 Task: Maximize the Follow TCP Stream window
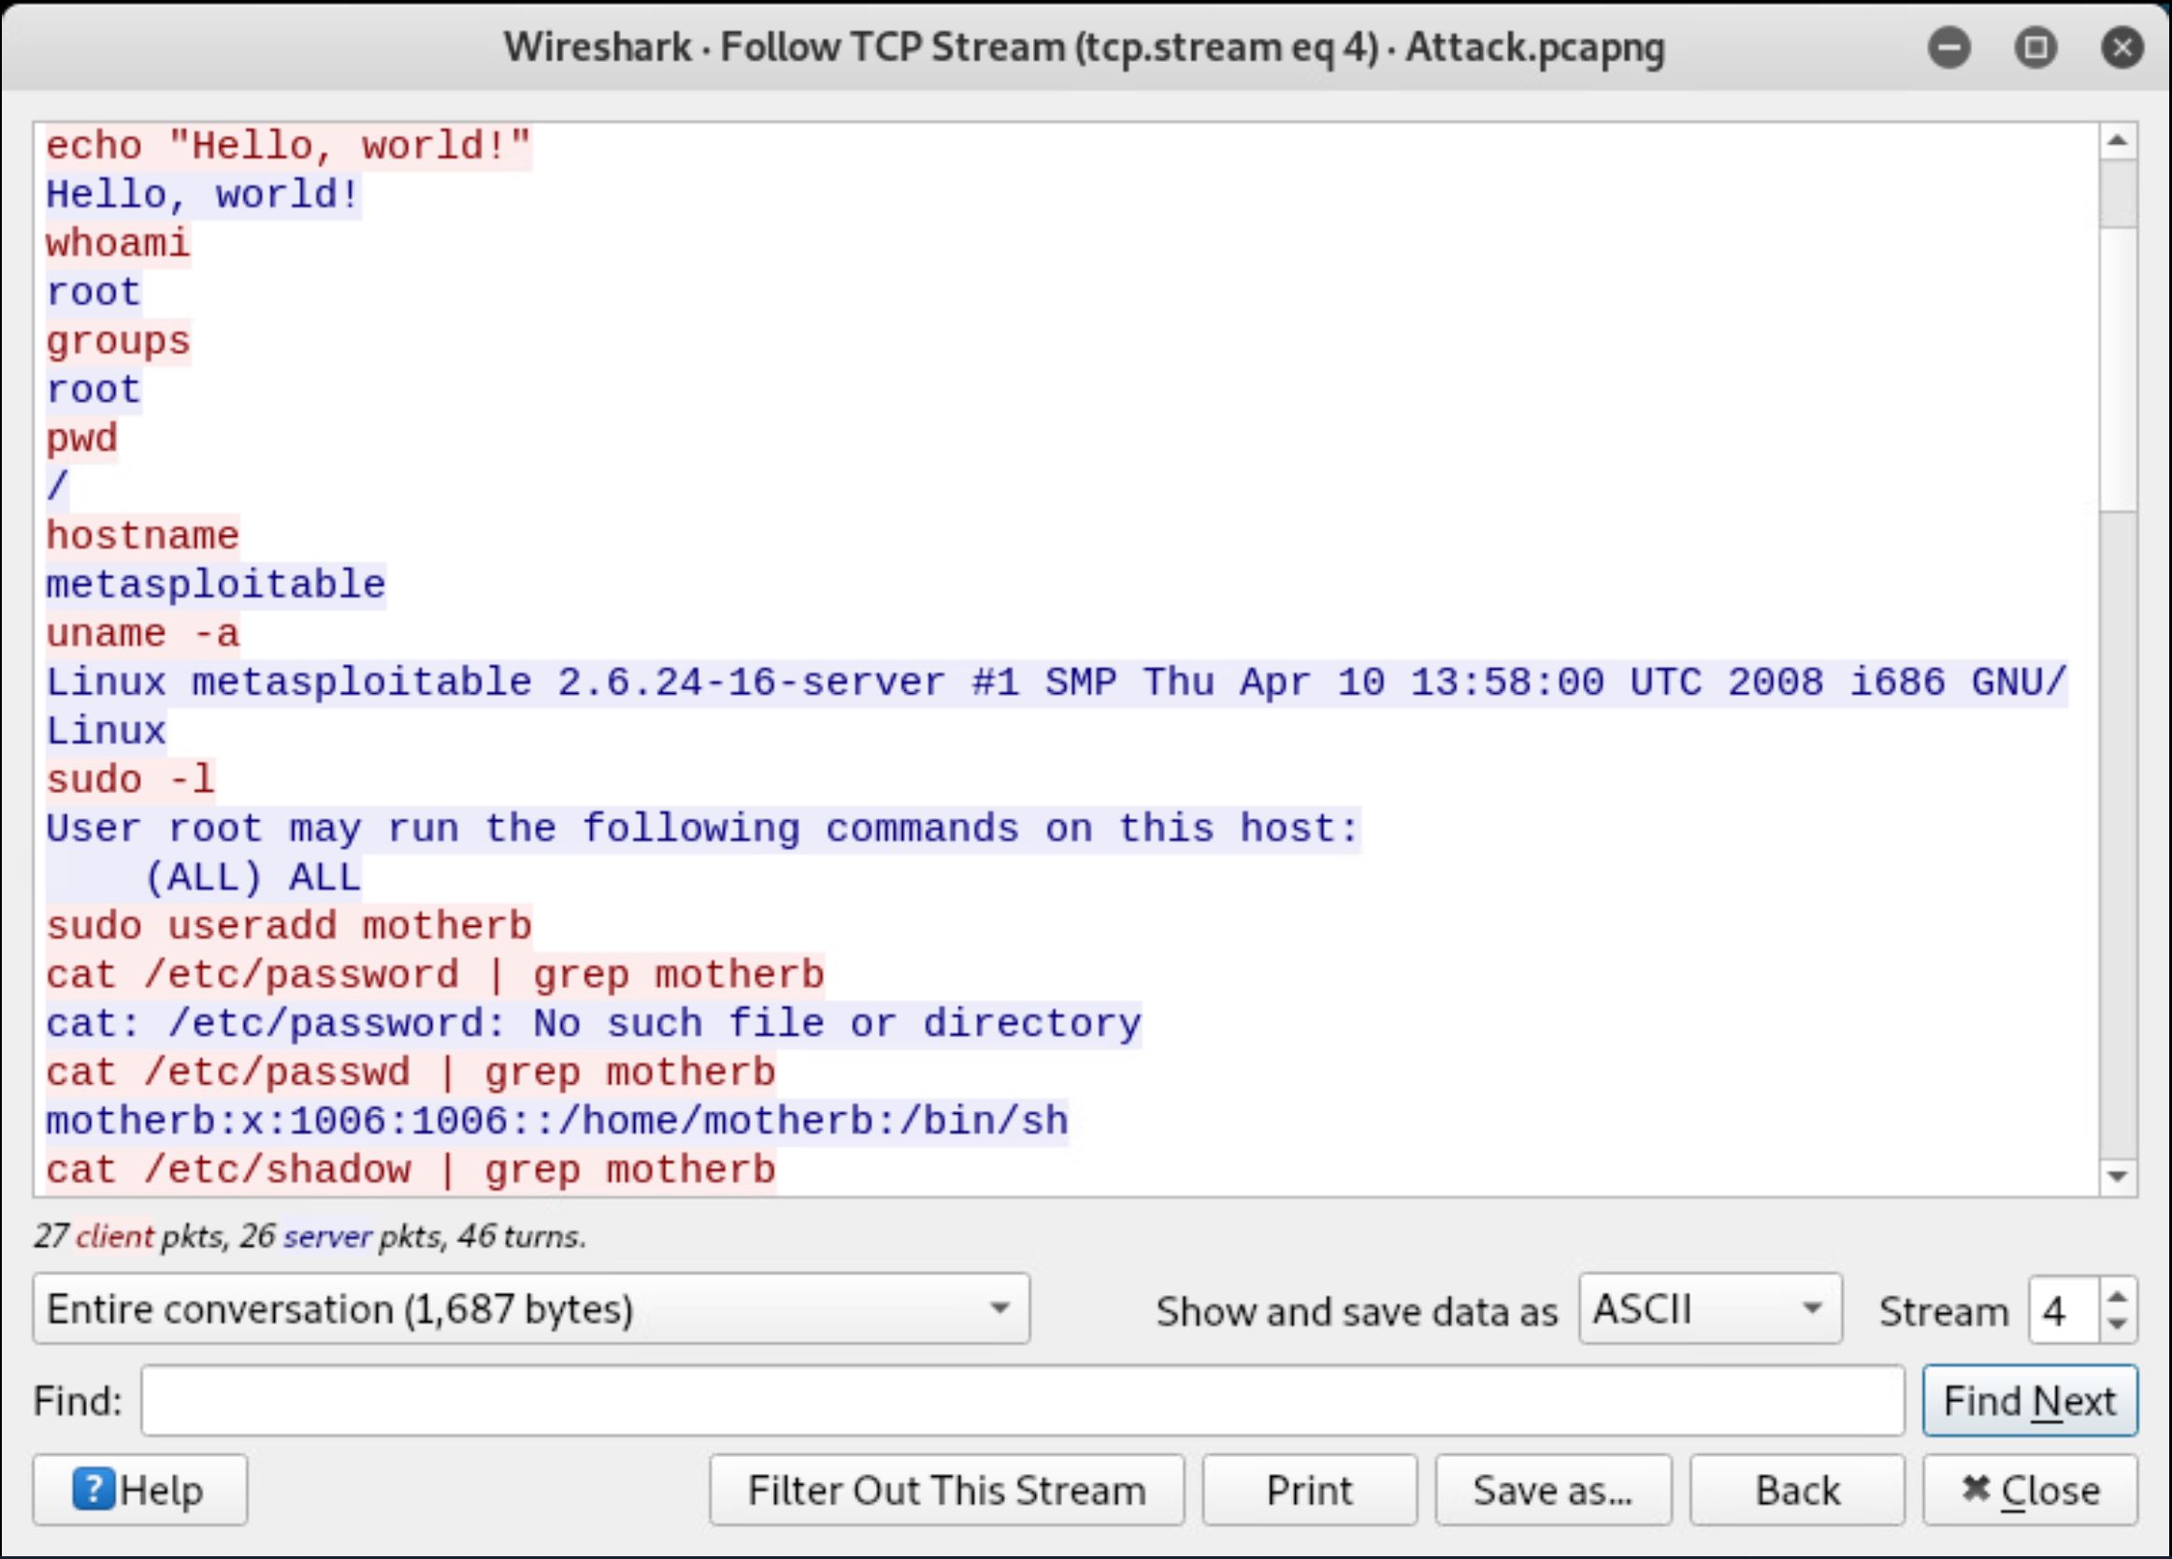(x=2035, y=47)
